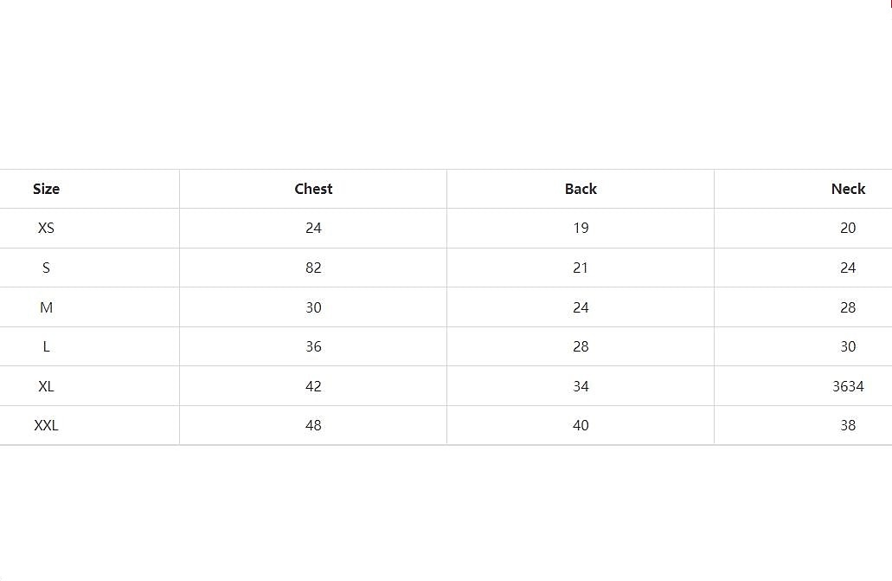Screen dimensions: 892x581
Task: Click back value 19 in XS row
Action: tap(581, 229)
